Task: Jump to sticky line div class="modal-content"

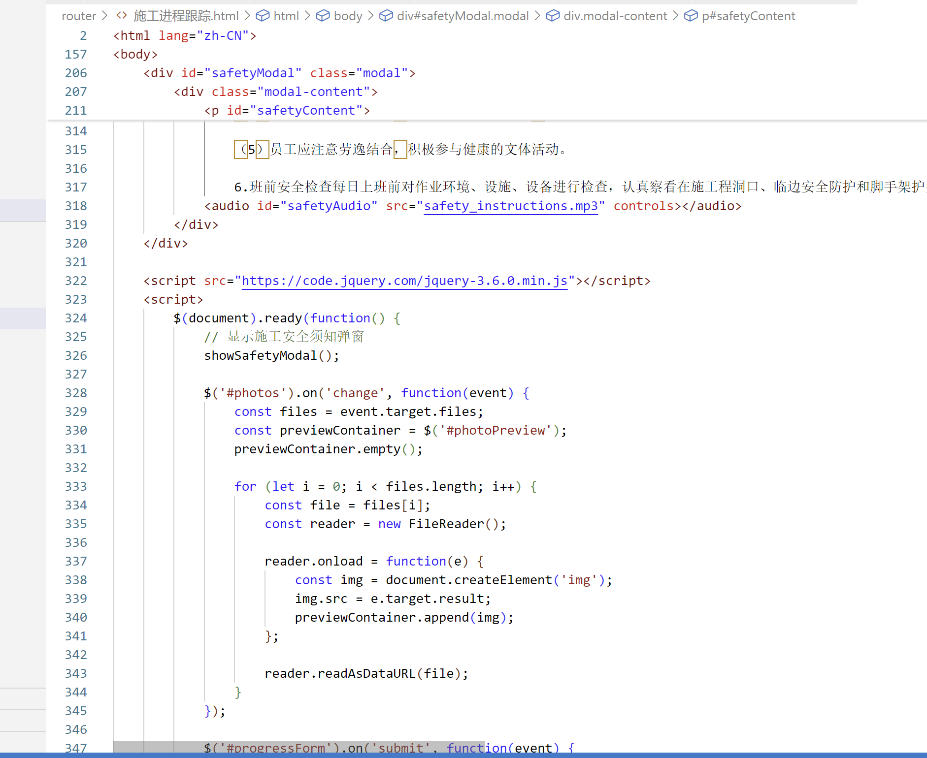Action: (x=276, y=92)
